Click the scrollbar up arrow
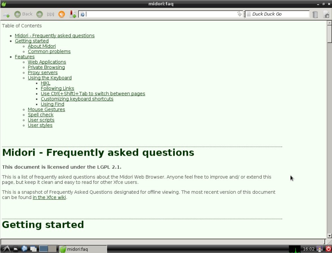332x253 pixels. click(329, 23)
